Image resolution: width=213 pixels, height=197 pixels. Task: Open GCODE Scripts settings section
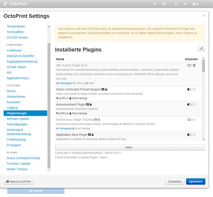[x=17, y=37]
